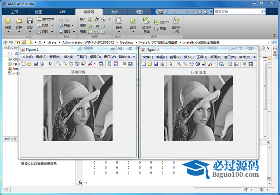Click the original image in Figure 1
The image size is (280, 195).
[x=78, y=108]
